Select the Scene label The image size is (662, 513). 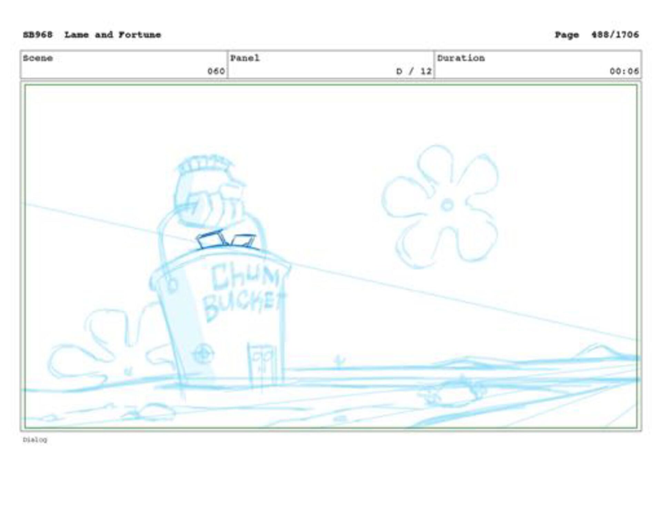click(x=38, y=58)
